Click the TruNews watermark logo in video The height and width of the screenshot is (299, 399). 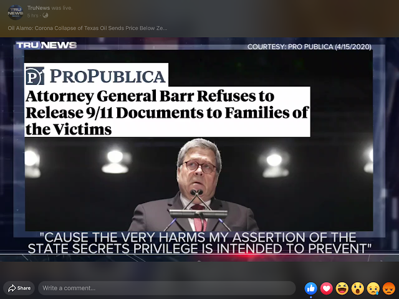(46, 45)
